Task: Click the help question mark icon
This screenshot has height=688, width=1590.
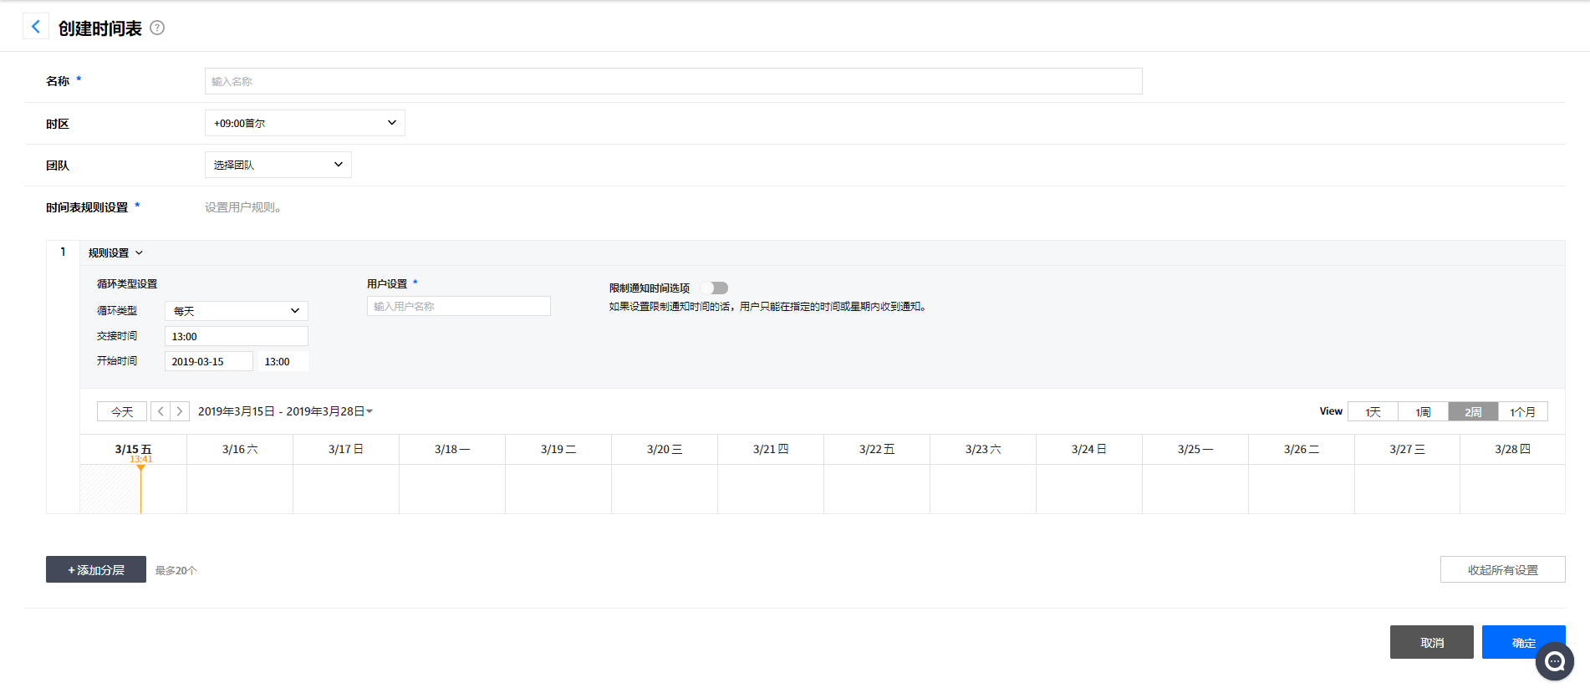Action: point(157,28)
